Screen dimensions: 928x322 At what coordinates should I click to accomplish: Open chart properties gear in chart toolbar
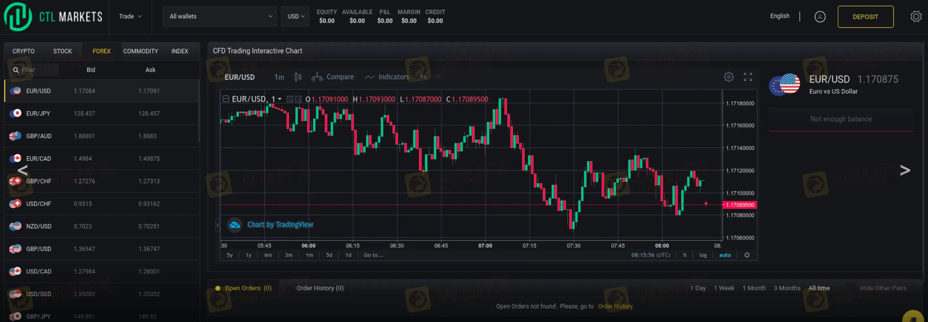pos(729,77)
